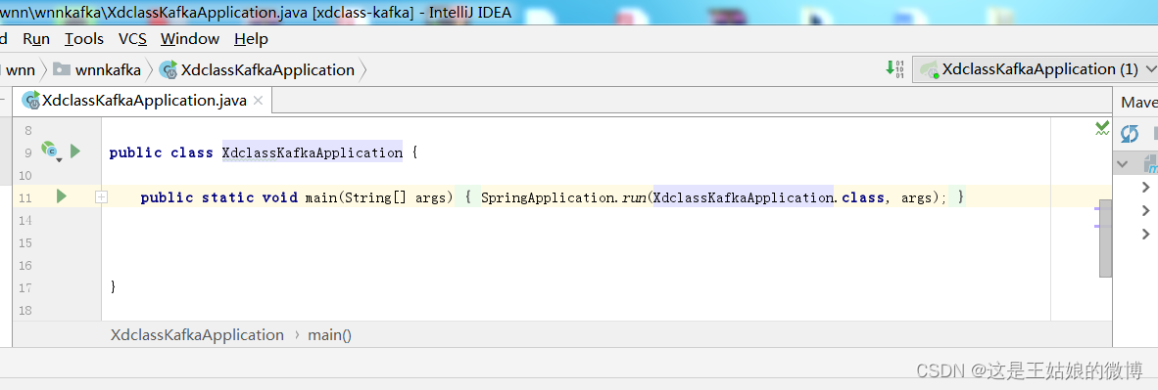Open the Run menu

pos(36,38)
